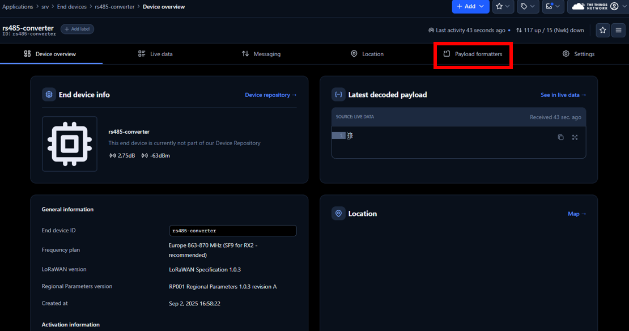Click The Things Network cloud logo

pyautogui.click(x=578, y=7)
